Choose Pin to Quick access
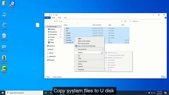Image resolution: width=169 pixels, height=95 pixels. pyautogui.click(x=89, y=44)
